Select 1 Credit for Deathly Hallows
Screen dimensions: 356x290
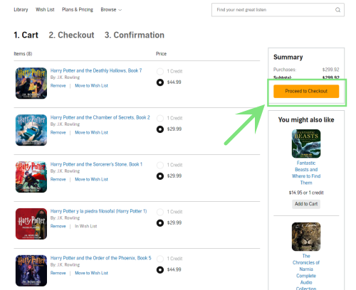(x=160, y=71)
